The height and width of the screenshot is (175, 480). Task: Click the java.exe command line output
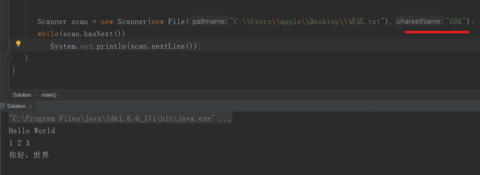coord(120,118)
